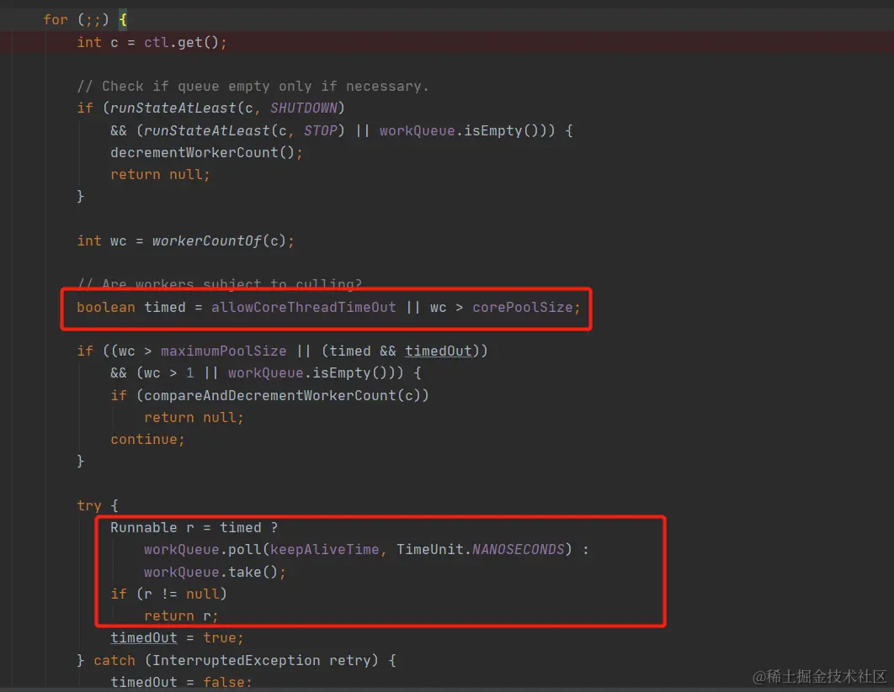Image resolution: width=894 pixels, height=692 pixels.
Task: Click 'timedOut = true;' assignment
Action: pyautogui.click(x=178, y=638)
